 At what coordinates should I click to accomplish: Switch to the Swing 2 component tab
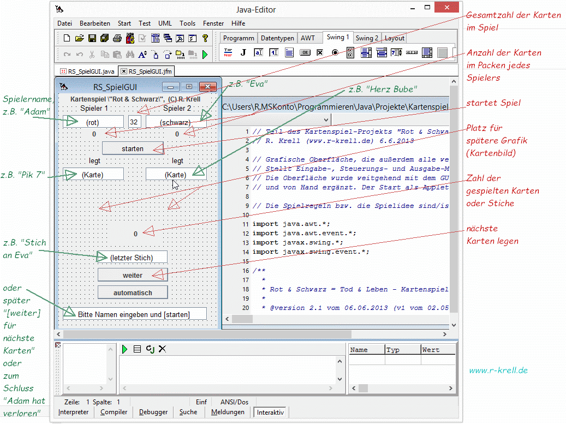367,38
